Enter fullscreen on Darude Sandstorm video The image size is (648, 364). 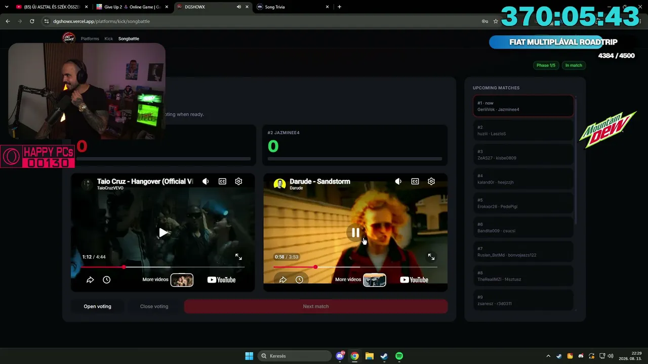click(431, 257)
